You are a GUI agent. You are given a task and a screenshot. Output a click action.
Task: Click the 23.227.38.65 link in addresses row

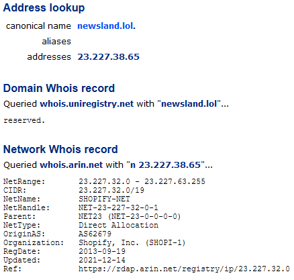[109, 57]
